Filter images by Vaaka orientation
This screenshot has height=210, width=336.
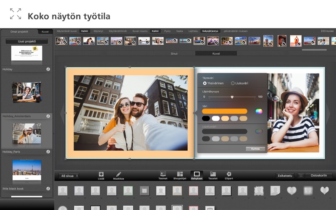(x=180, y=31)
